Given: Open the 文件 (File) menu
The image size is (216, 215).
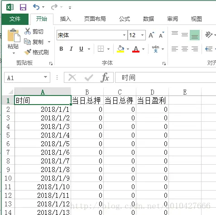Looking at the screenshot, I should tap(15, 19).
